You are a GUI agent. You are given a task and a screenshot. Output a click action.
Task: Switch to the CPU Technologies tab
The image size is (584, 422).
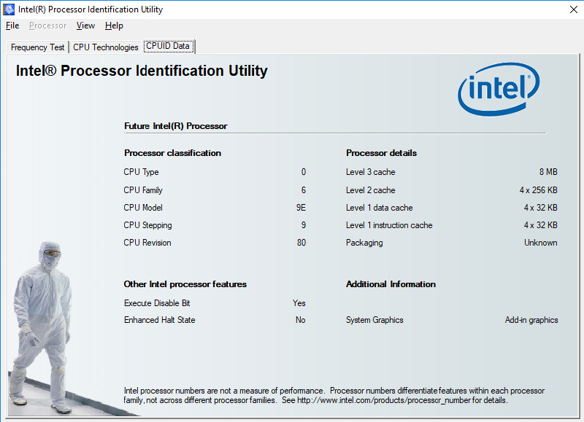tap(106, 47)
